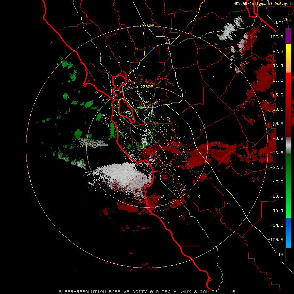Click the [KT] units label
Viewport: 294px width, 294px height.
coord(279,23)
